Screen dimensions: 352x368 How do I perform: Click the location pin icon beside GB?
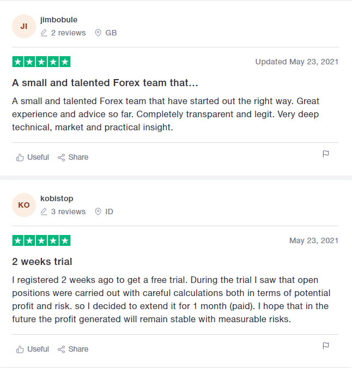pyautogui.click(x=98, y=33)
